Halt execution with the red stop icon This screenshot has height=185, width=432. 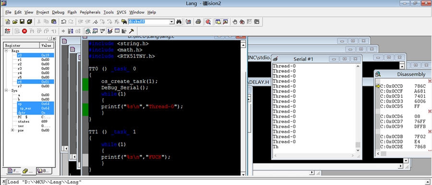coord(24,31)
